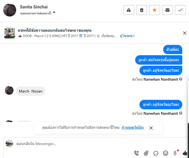Screen dimensions: 189x158
Task: Click the spam warning triangle icon
Action: click(128, 10)
